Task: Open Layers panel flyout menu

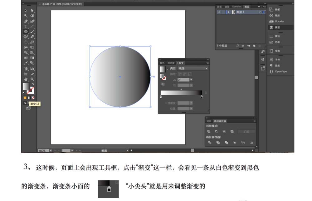Action: coord(264,7)
